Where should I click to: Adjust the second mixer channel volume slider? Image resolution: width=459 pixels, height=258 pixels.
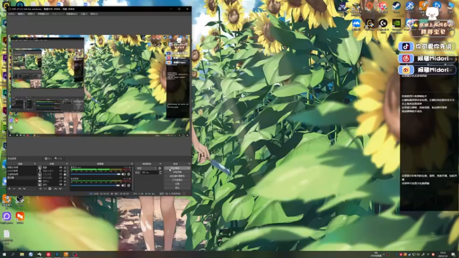[x=96, y=185]
